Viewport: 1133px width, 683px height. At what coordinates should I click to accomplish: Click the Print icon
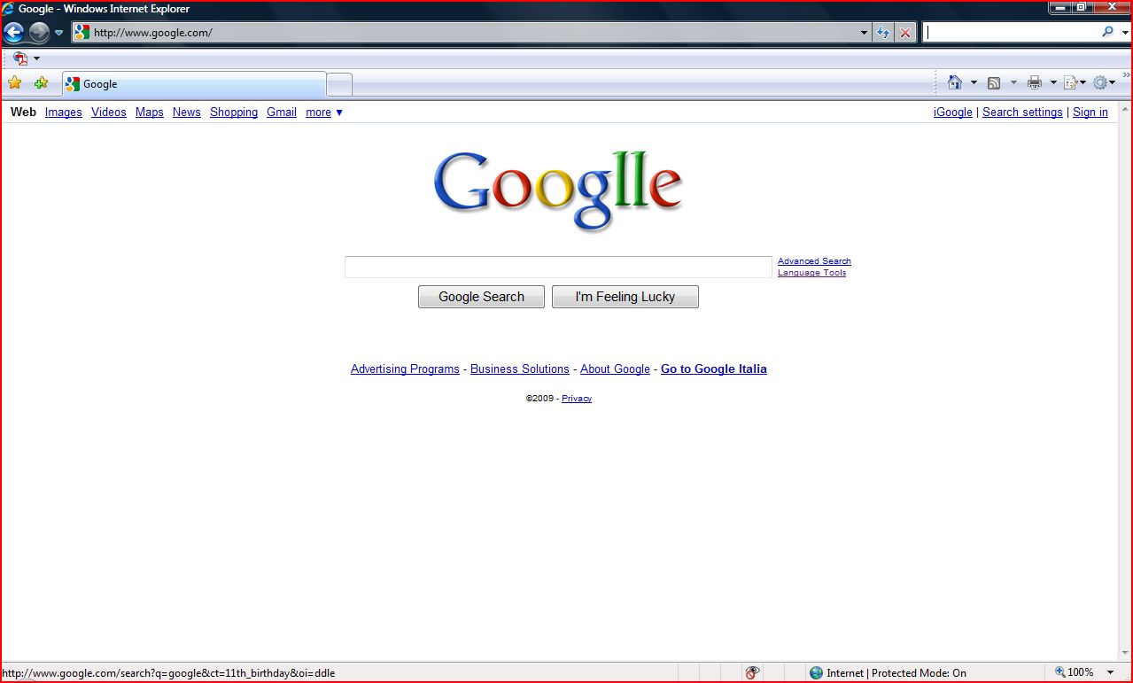1034,81
